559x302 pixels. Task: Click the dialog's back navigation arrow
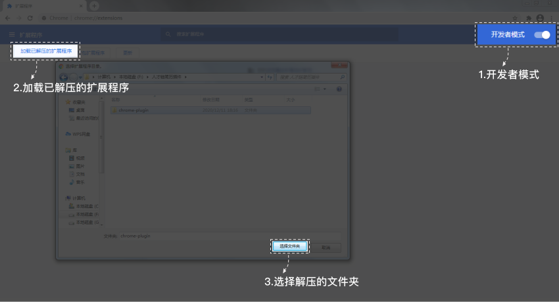64,77
